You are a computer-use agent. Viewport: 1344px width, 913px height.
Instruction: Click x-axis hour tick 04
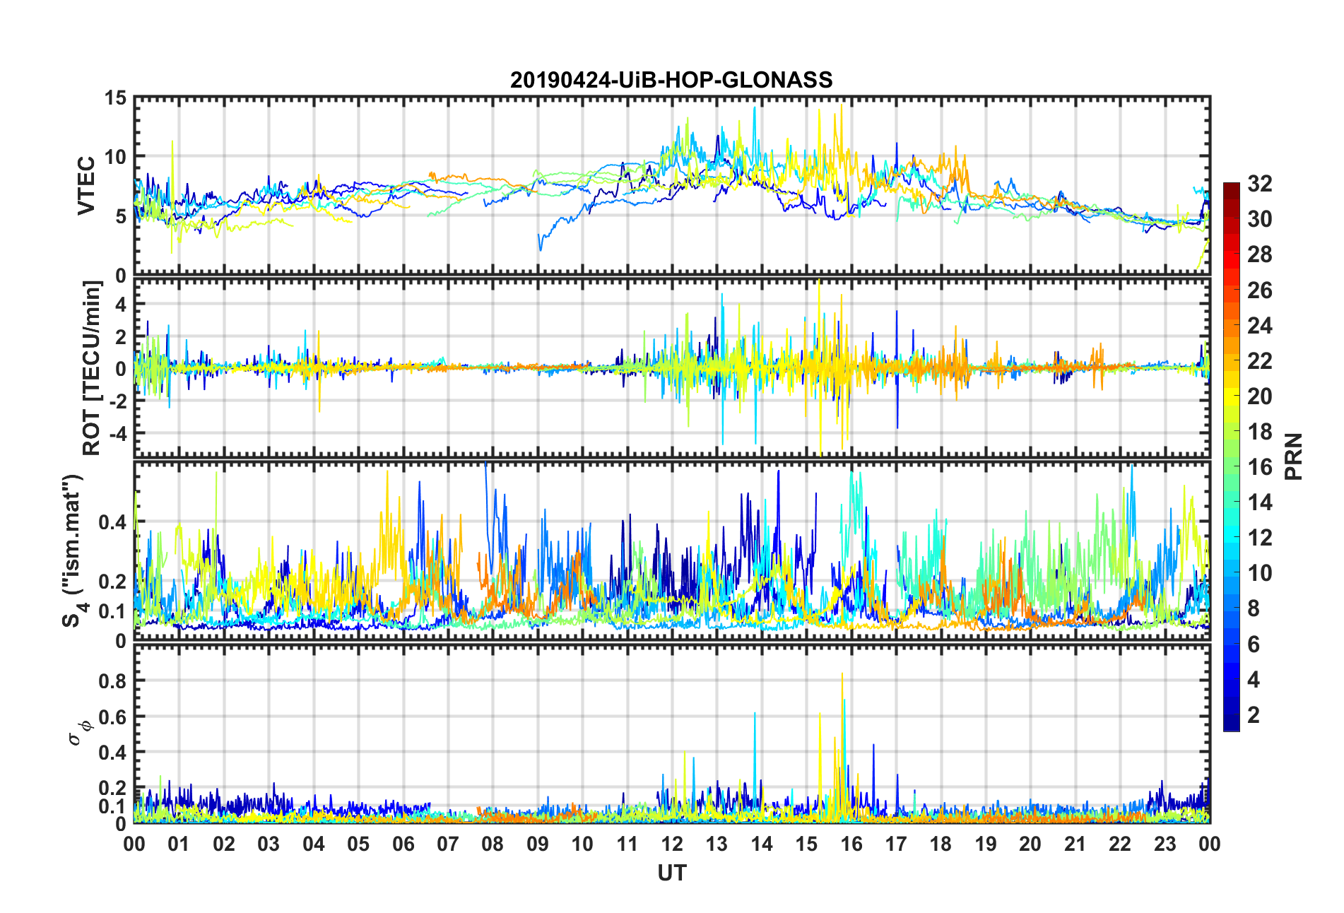coord(314,844)
